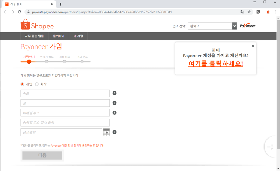Click the 다음 button

(x=42, y=155)
